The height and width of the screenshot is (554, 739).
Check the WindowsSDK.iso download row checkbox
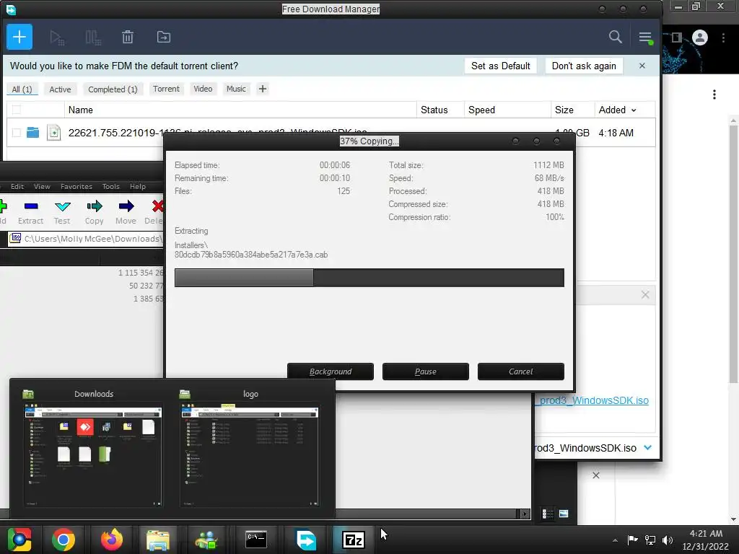[x=17, y=133]
